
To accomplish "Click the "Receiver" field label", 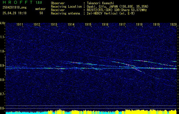I will tap(58, 10).
